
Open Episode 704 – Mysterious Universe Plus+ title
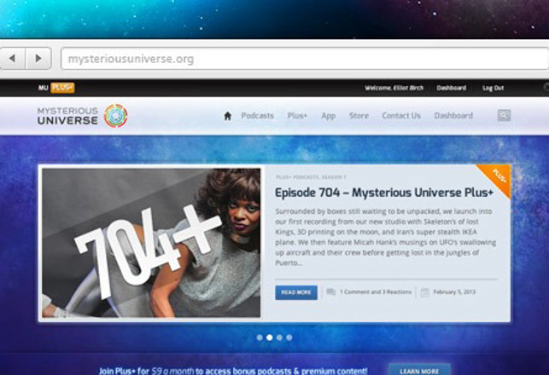pos(384,193)
